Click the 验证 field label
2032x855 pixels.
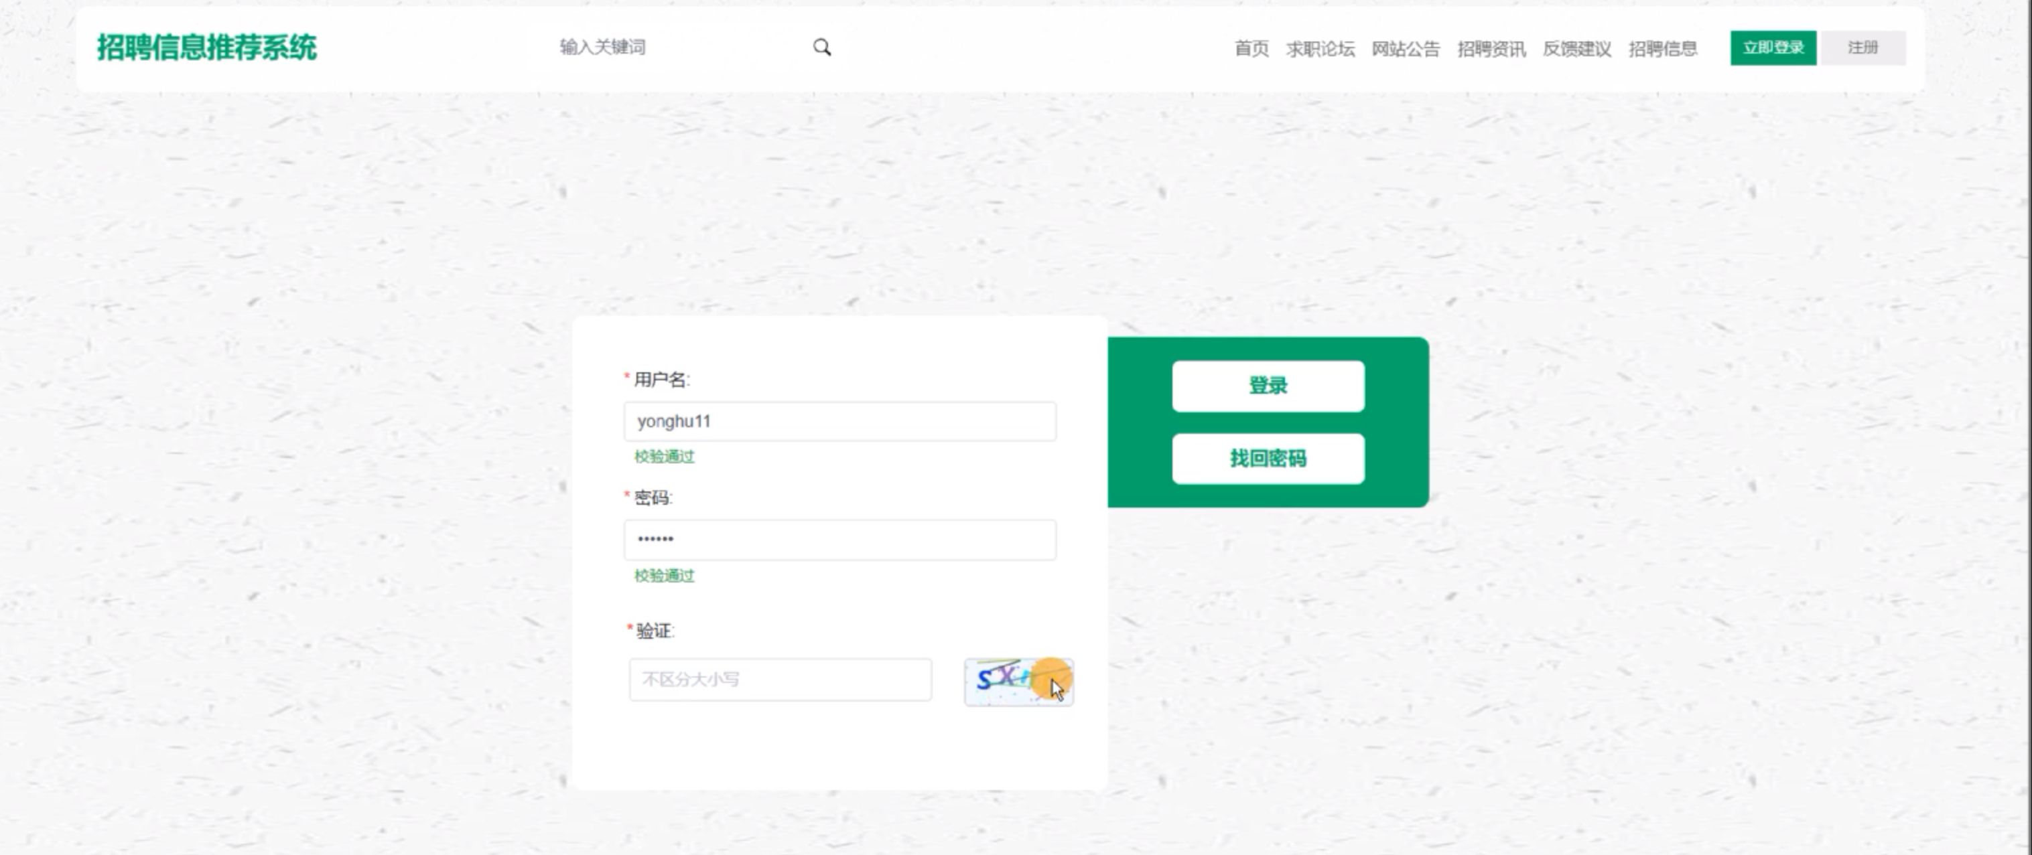pos(655,631)
